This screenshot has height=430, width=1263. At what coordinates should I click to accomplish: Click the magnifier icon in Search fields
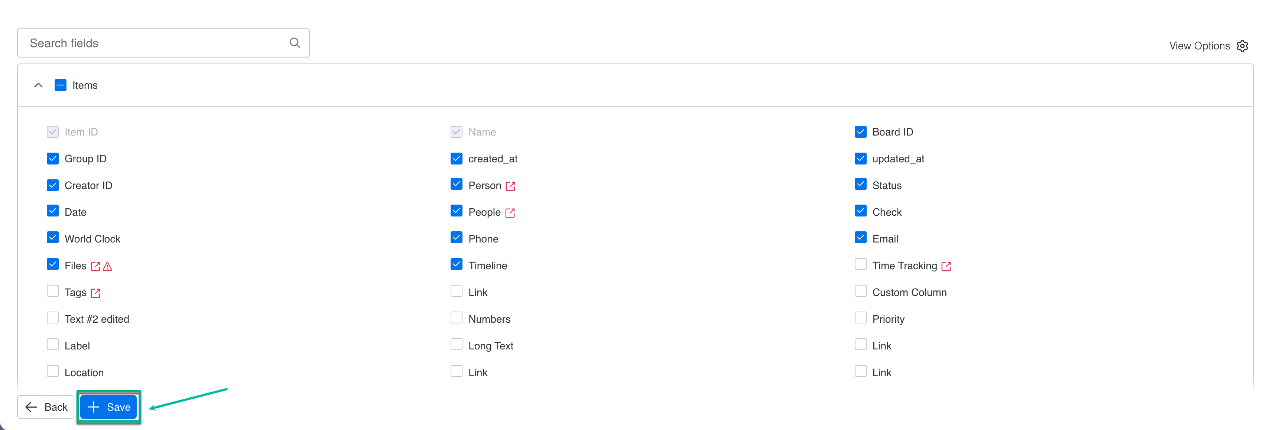295,43
